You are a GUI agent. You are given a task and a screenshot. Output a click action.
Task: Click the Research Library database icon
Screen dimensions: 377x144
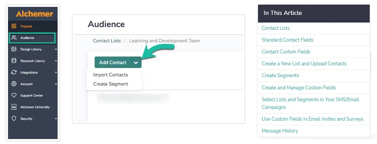[x=14, y=61]
